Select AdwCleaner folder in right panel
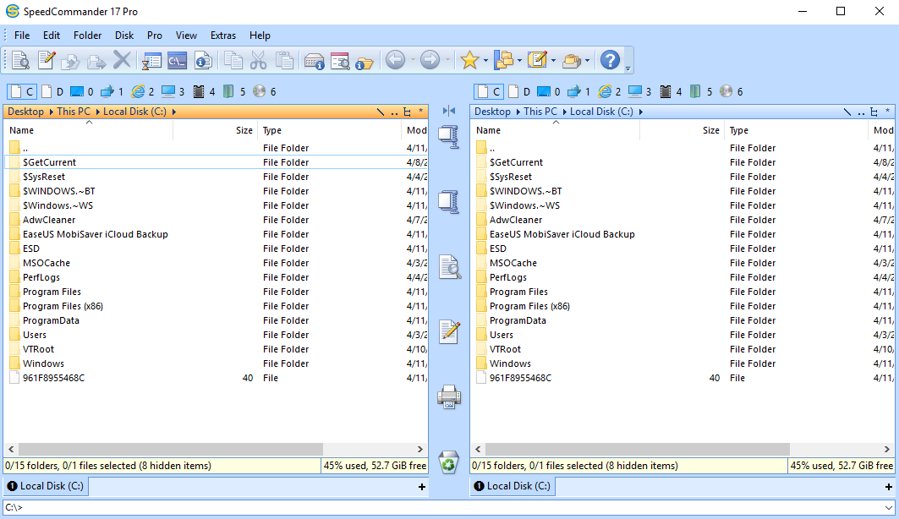 click(515, 220)
